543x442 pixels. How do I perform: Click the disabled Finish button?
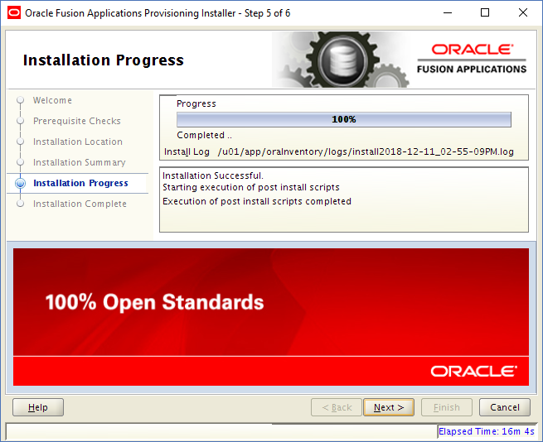tap(446, 407)
